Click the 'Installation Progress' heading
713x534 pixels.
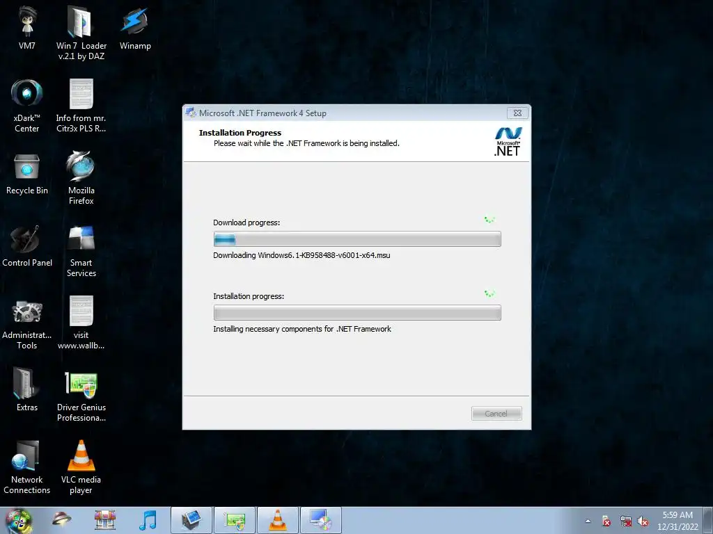point(240,133)
